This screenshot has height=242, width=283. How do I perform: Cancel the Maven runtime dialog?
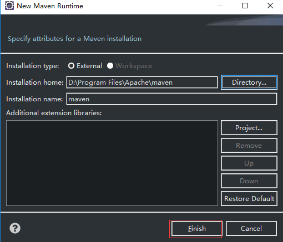[251, 229]
